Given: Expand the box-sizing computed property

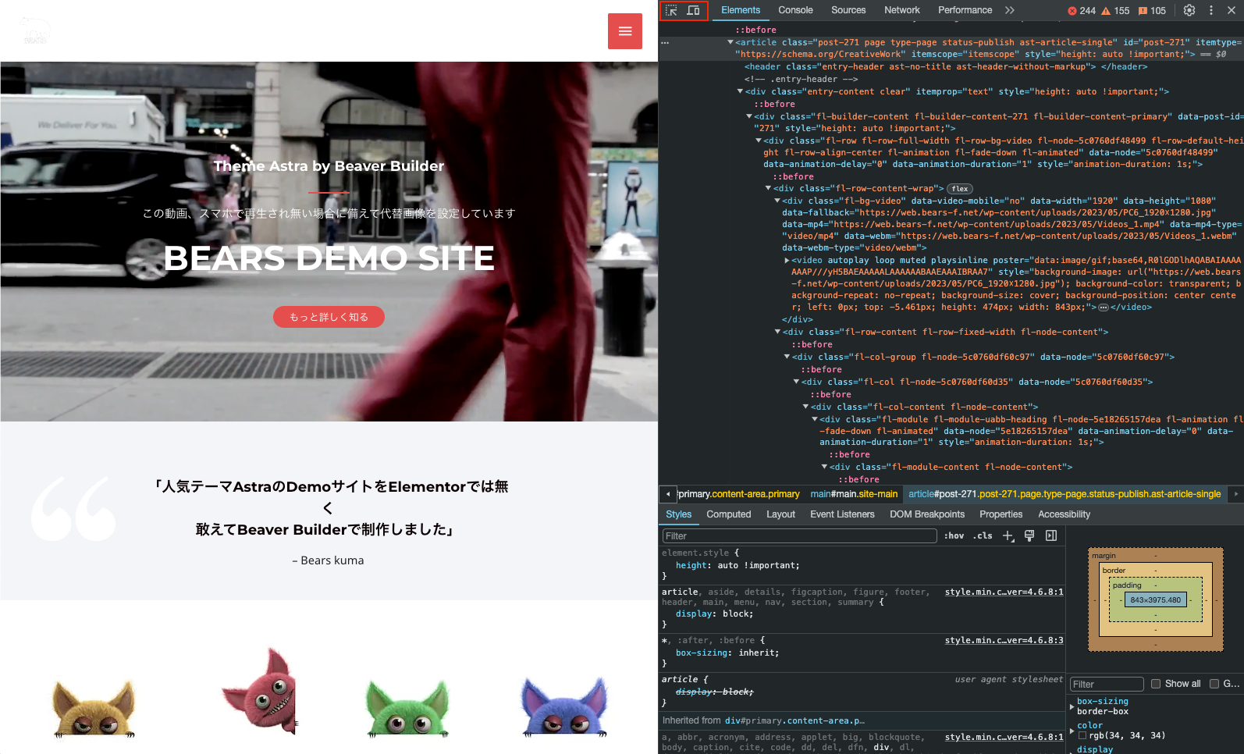Looking at the screenshot, I should tap(1072, 706).
